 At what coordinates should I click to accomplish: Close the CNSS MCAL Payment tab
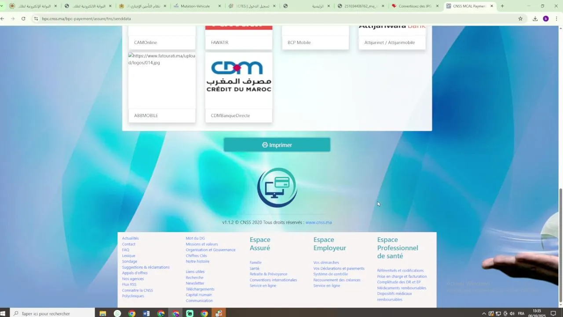[x=492, y=6]
